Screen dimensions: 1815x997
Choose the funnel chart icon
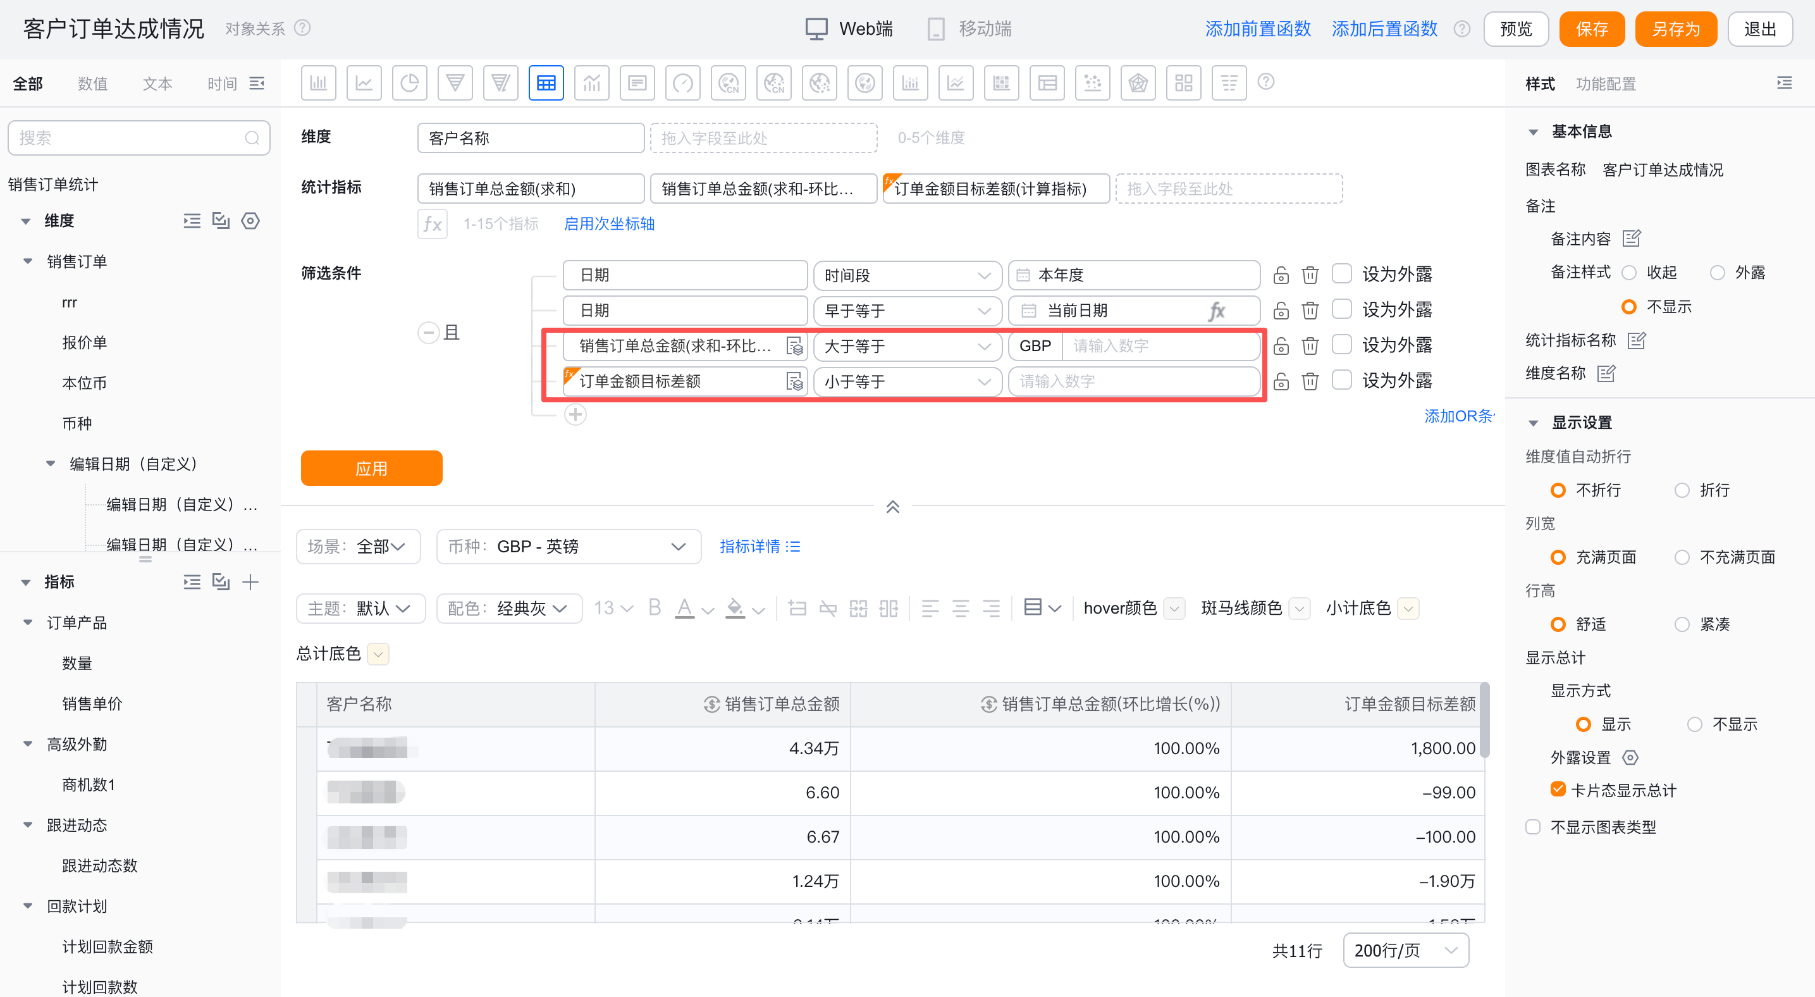[x=455, y=83]
